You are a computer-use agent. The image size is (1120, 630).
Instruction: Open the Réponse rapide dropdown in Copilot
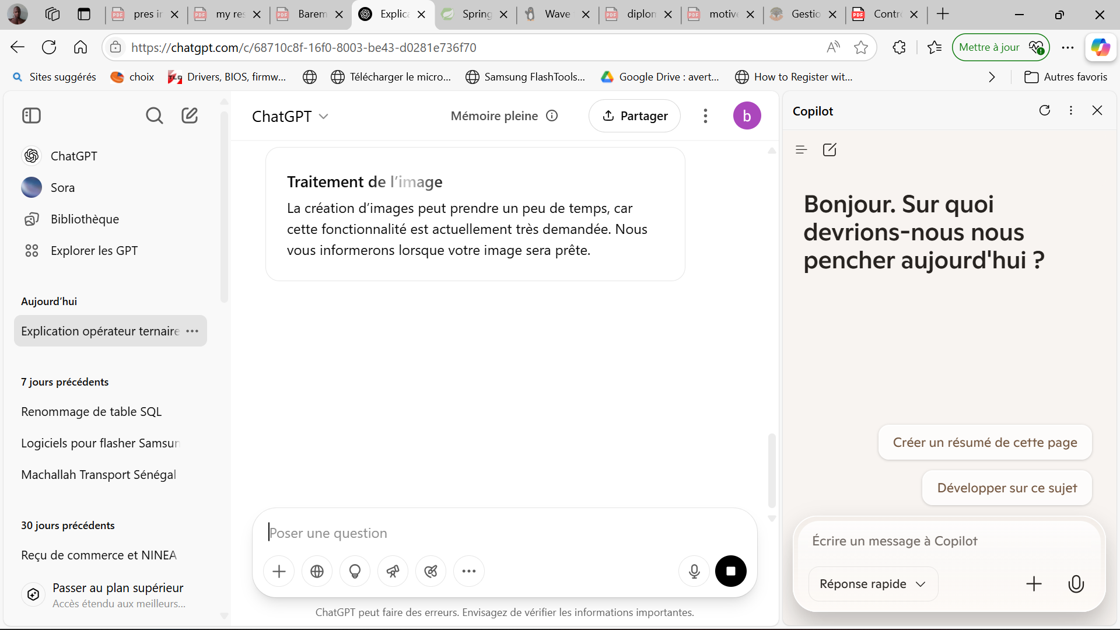point(873,584)
